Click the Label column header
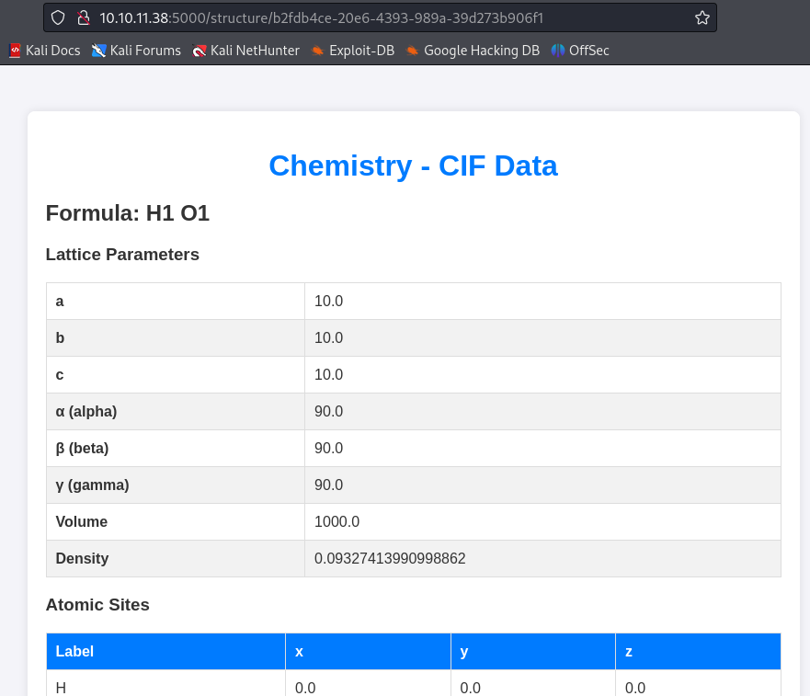The image size is (810, 696). pyautogui.click(x=165, y=652)
